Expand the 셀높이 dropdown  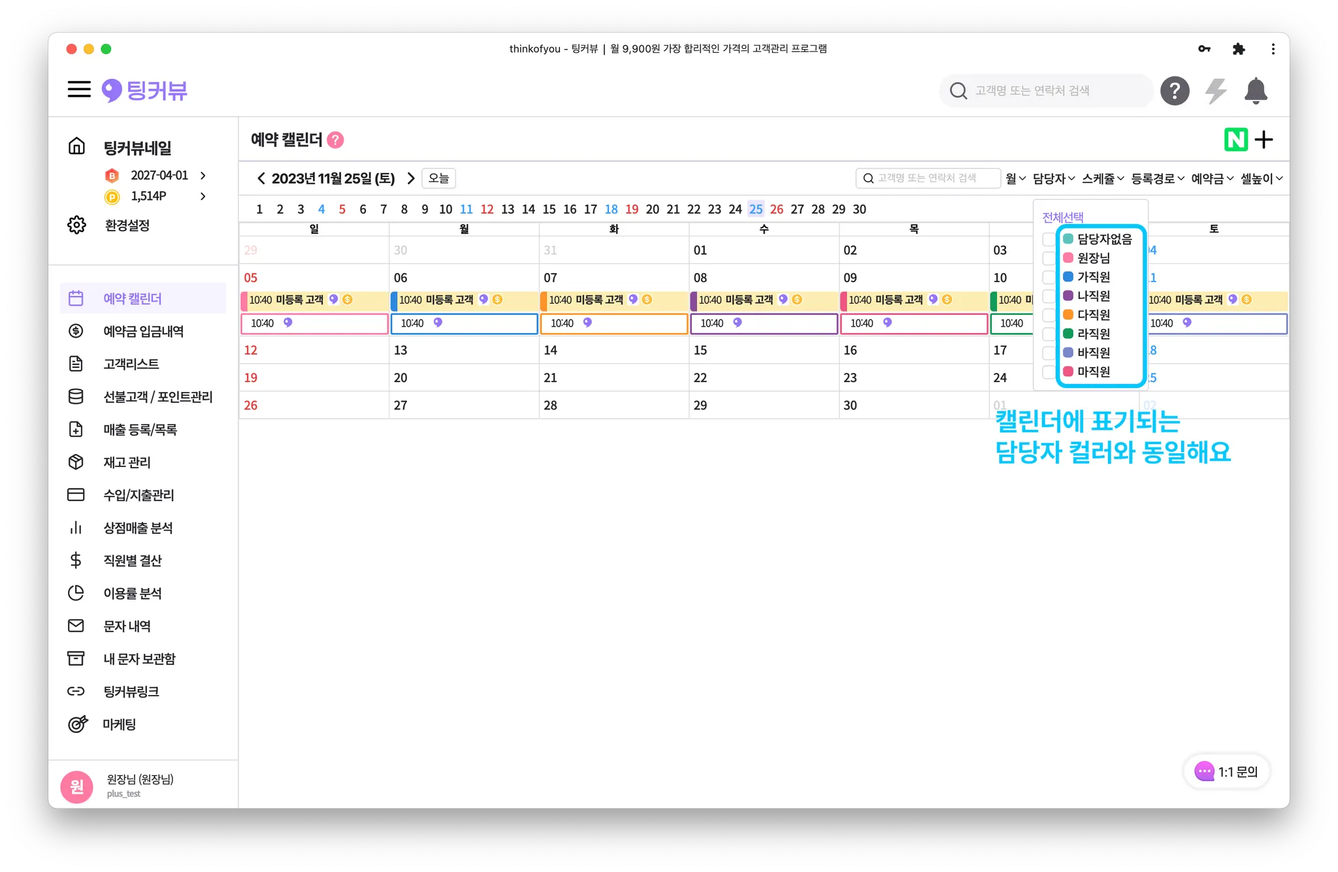click(x=1261, y=178)
